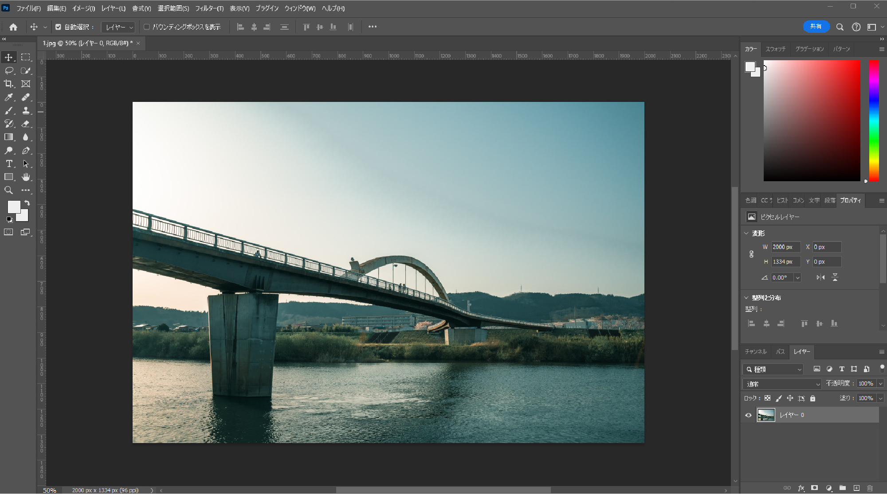
Task: Open the layer filter 種類 dropdown
Action: (x=773, y=369)
